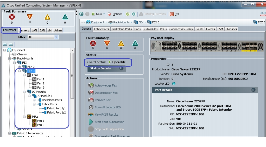Select Psu 2 in the tree
This screenshot has height=147, width=266.
[x=41, y=125]
